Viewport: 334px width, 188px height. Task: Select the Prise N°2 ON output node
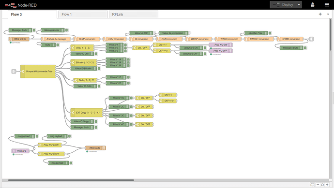[x=221, y=45]
